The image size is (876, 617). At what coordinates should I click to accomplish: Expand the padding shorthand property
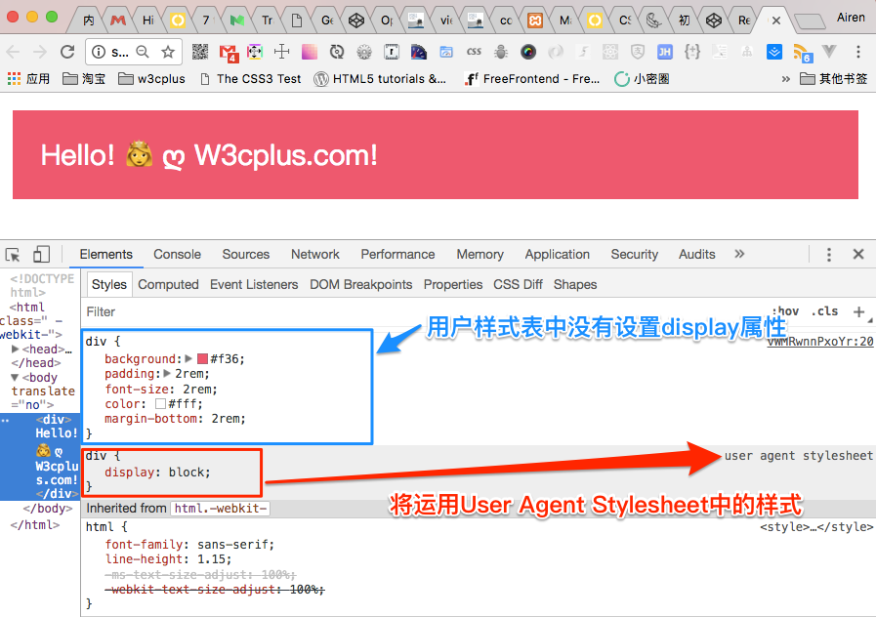pyautogui.click(x=167, y=374)
